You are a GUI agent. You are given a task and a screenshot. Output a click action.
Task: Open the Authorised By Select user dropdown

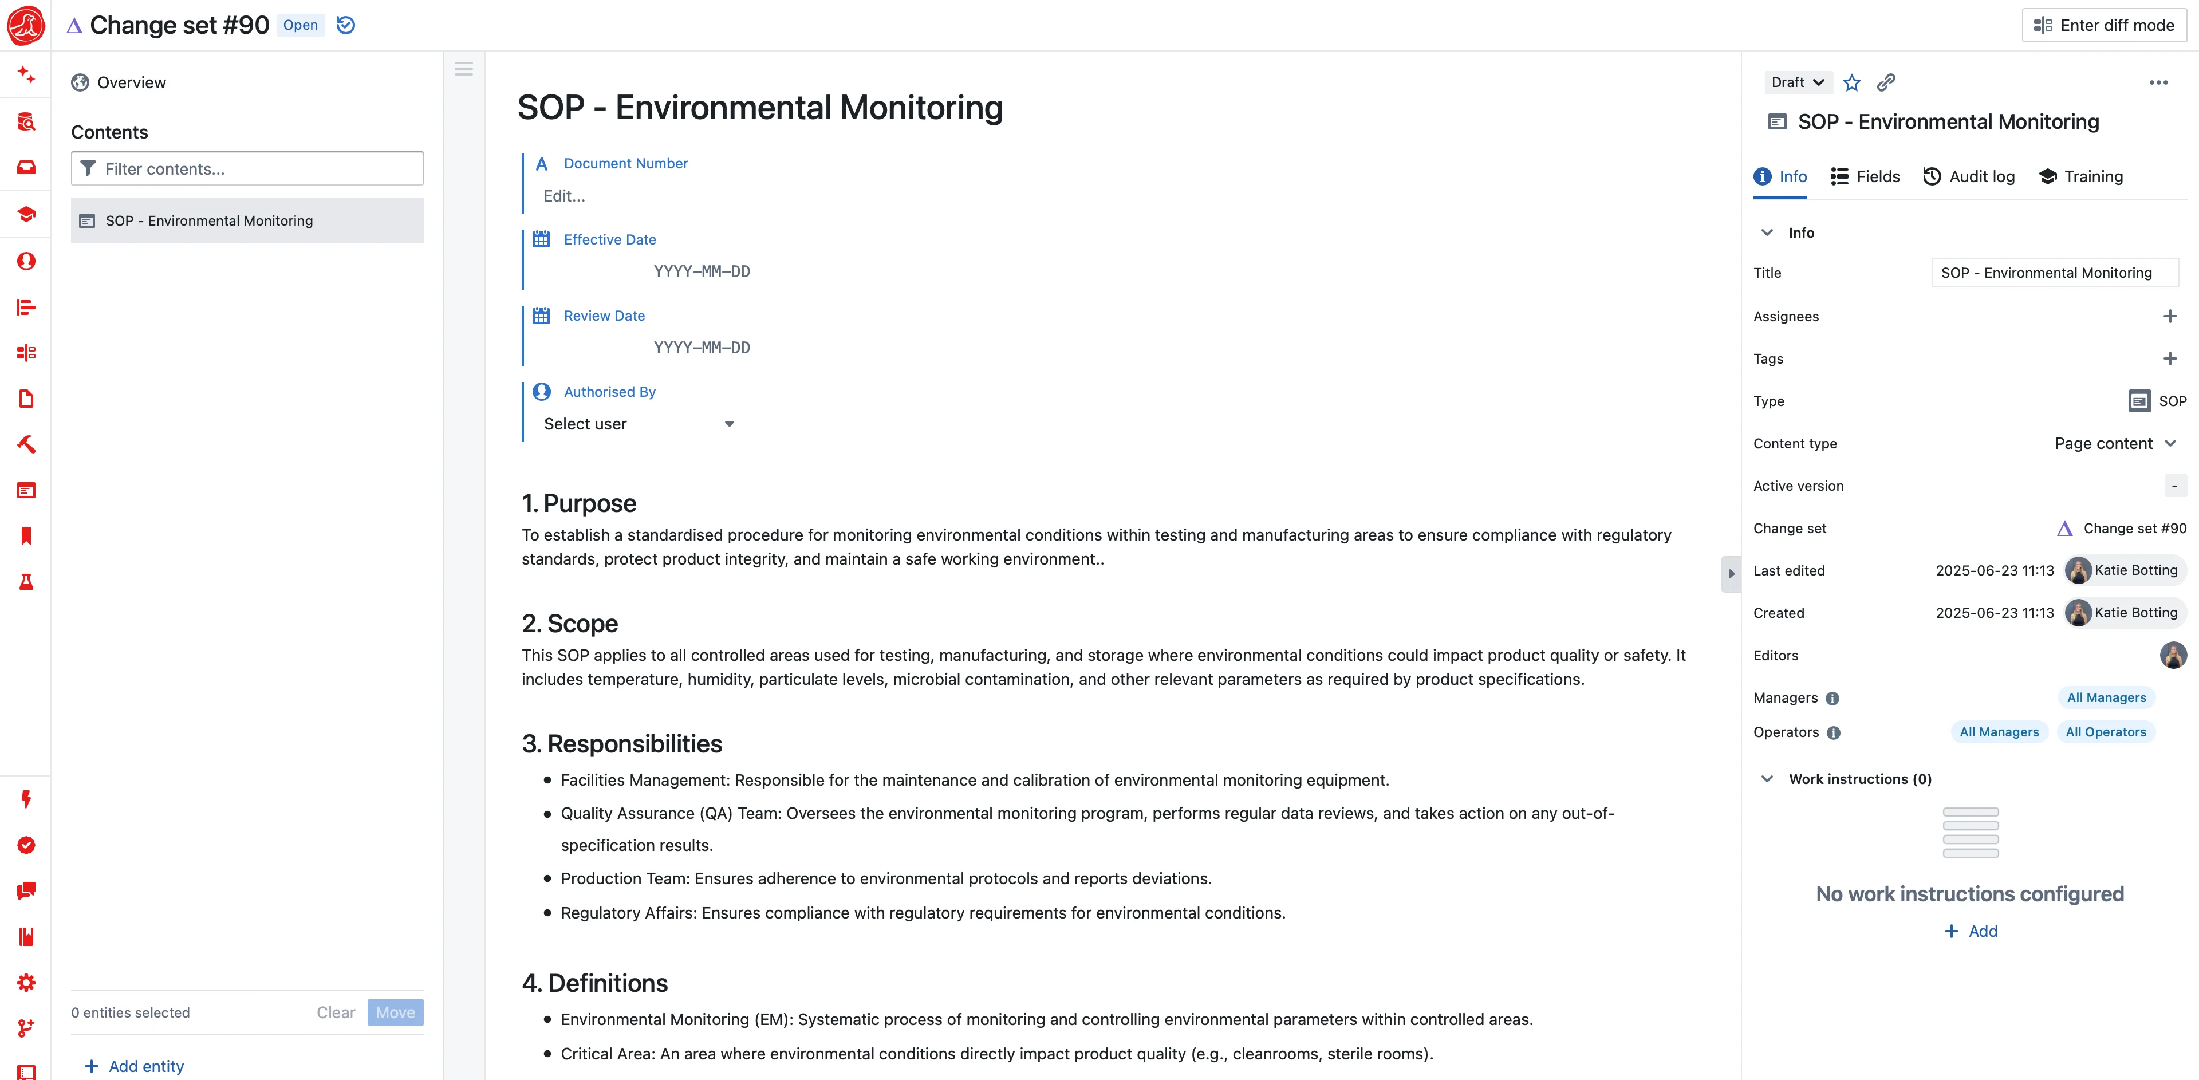(x=639, y=424)
